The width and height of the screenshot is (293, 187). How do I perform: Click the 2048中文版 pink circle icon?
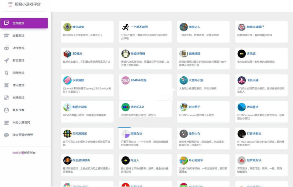click(126, 80)
